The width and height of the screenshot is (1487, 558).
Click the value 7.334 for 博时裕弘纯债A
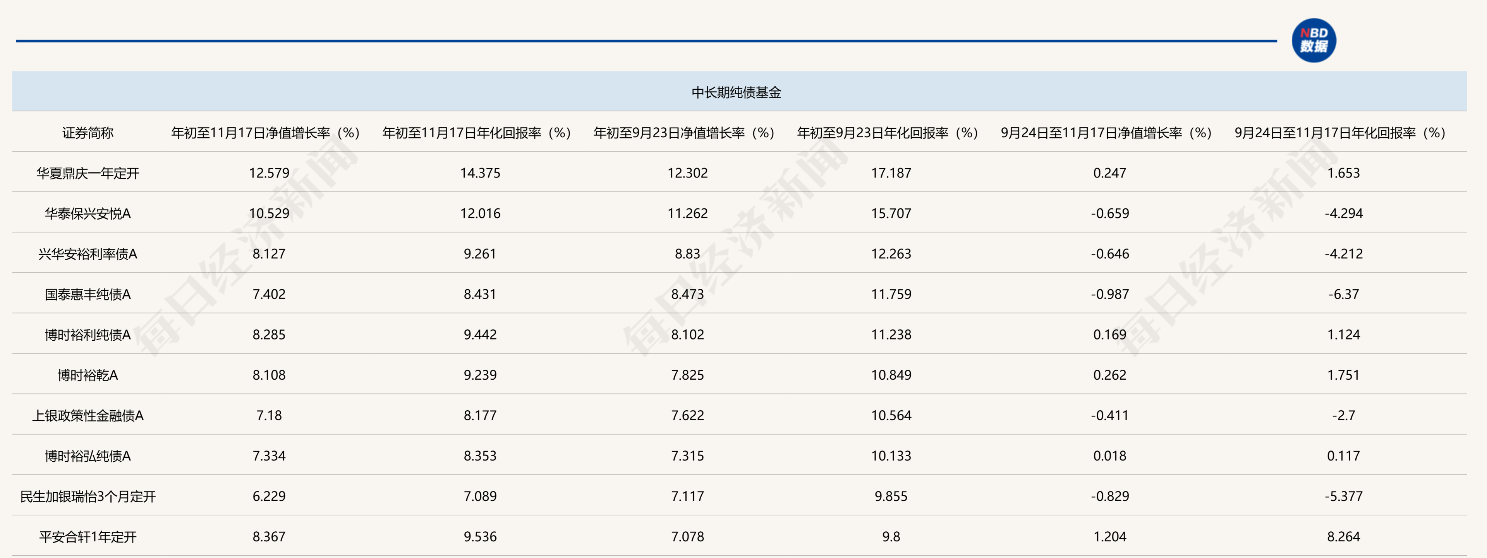[269, 456]
